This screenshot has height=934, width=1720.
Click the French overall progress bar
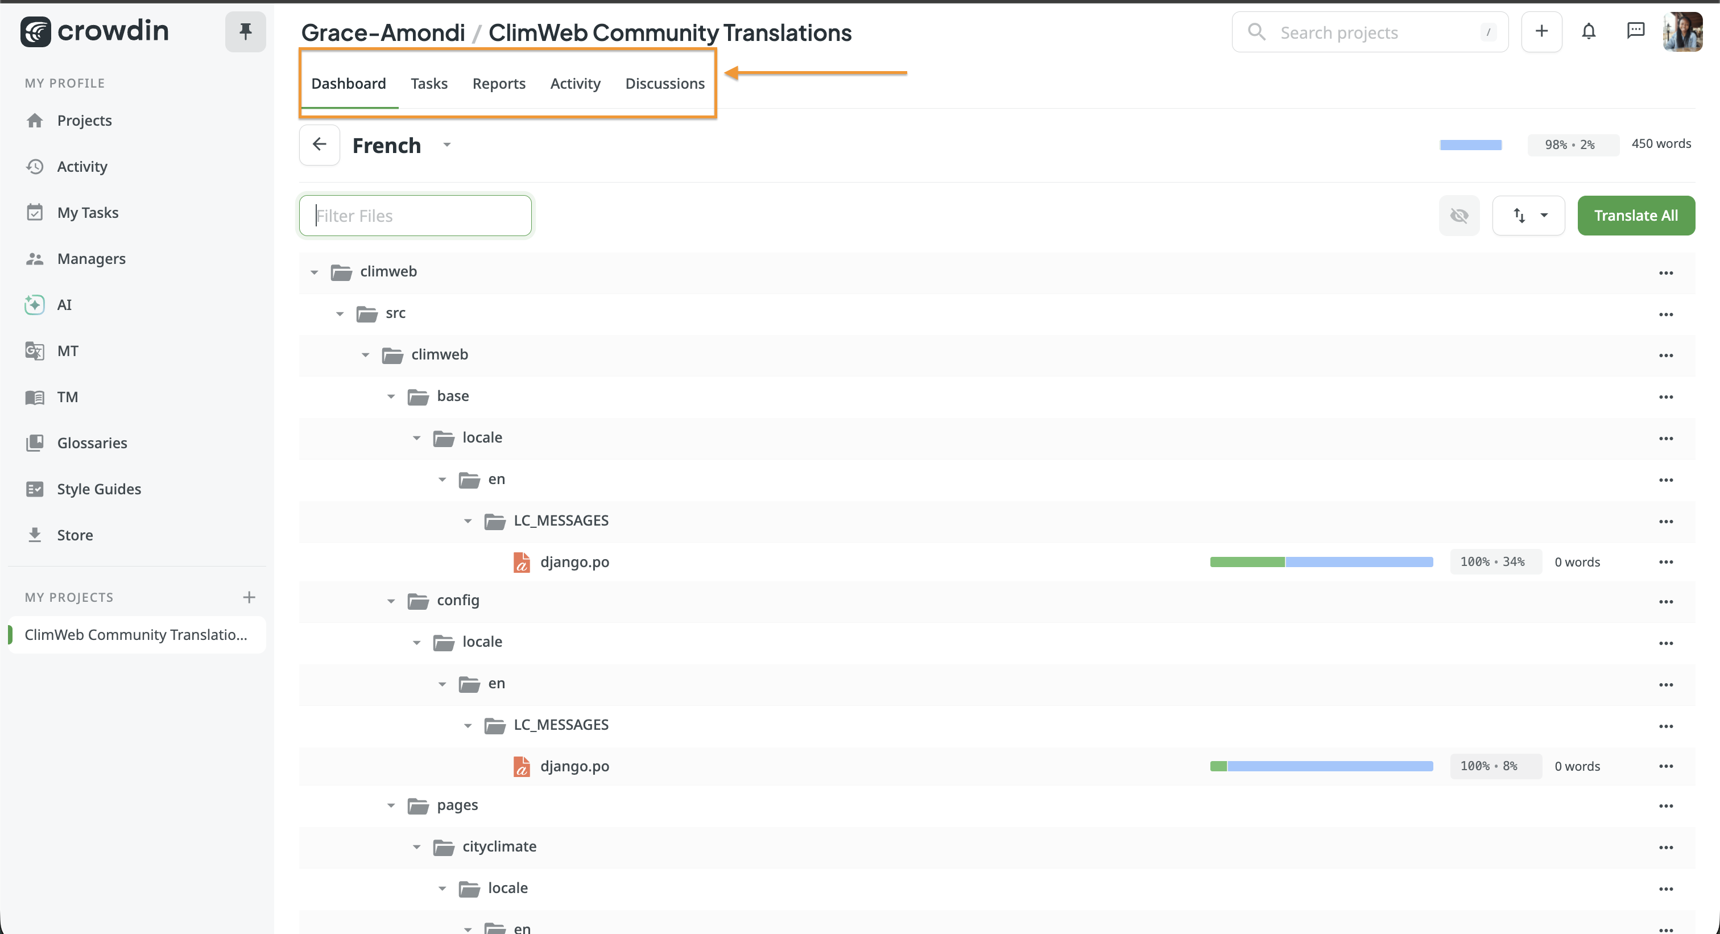pyautogui.click(x=1470, y=145)
